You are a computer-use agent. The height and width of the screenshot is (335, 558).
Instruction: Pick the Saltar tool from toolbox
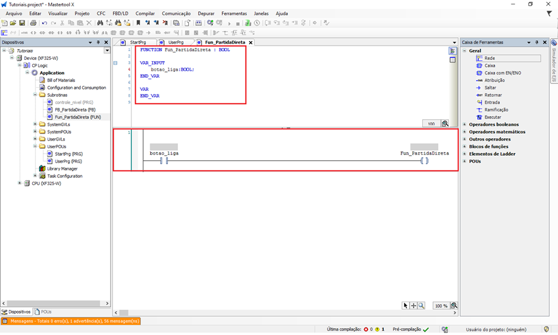pos(490,87)
